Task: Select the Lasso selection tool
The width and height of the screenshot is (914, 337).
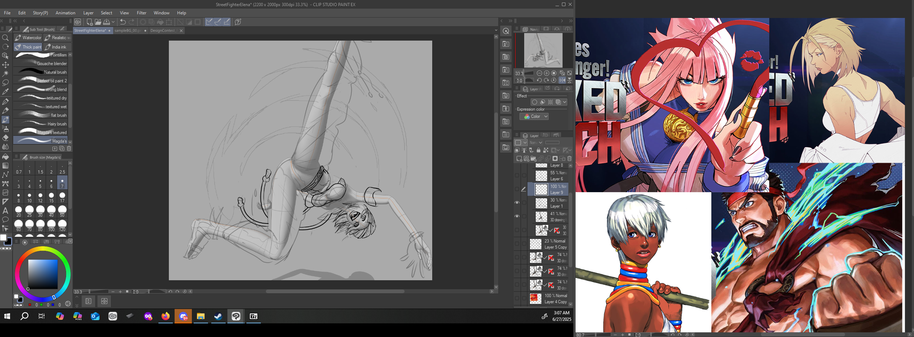Action: pos(5,83)
